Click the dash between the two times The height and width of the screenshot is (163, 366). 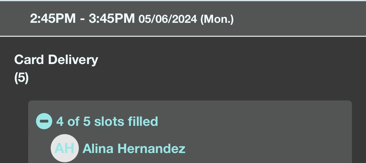[x=82, y=19]
